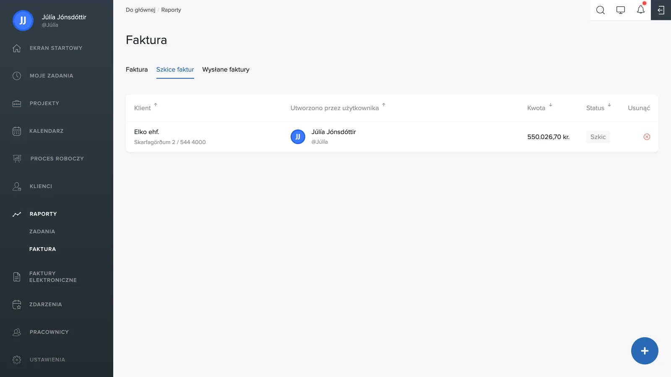Click Elko ehf. client name
This screenshot has height=377, width=671.
pos(146,132)
